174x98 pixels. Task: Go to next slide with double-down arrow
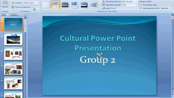pyautogui.click(x=173, y=94)
